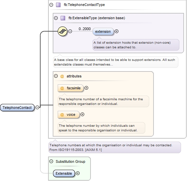Screen dimensions: 187x181
Task: Click the sequence compositor icon
Action: pos(62,31)
